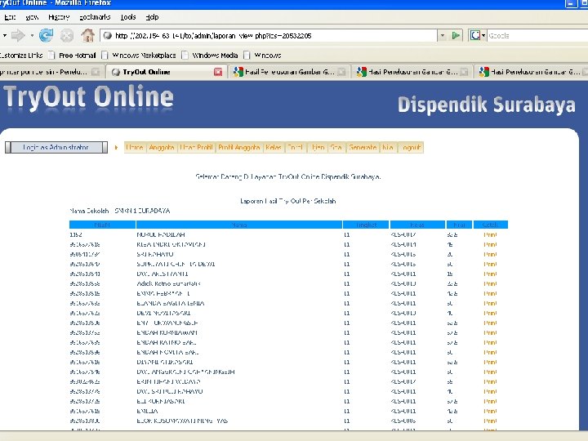Open the Kelas navigation link
This screenshot has height=441, width=588.
pos(274,147)
